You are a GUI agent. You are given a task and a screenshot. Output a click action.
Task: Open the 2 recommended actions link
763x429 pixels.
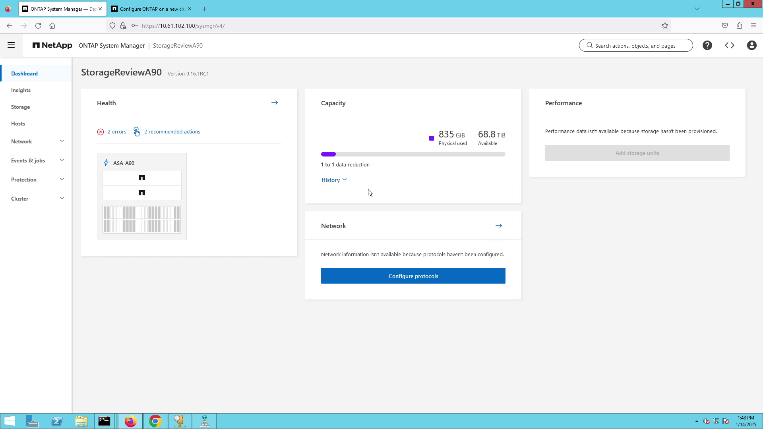click(172, 132)
